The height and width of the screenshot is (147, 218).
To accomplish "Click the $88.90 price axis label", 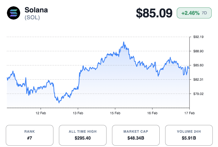I will (198, 51).
